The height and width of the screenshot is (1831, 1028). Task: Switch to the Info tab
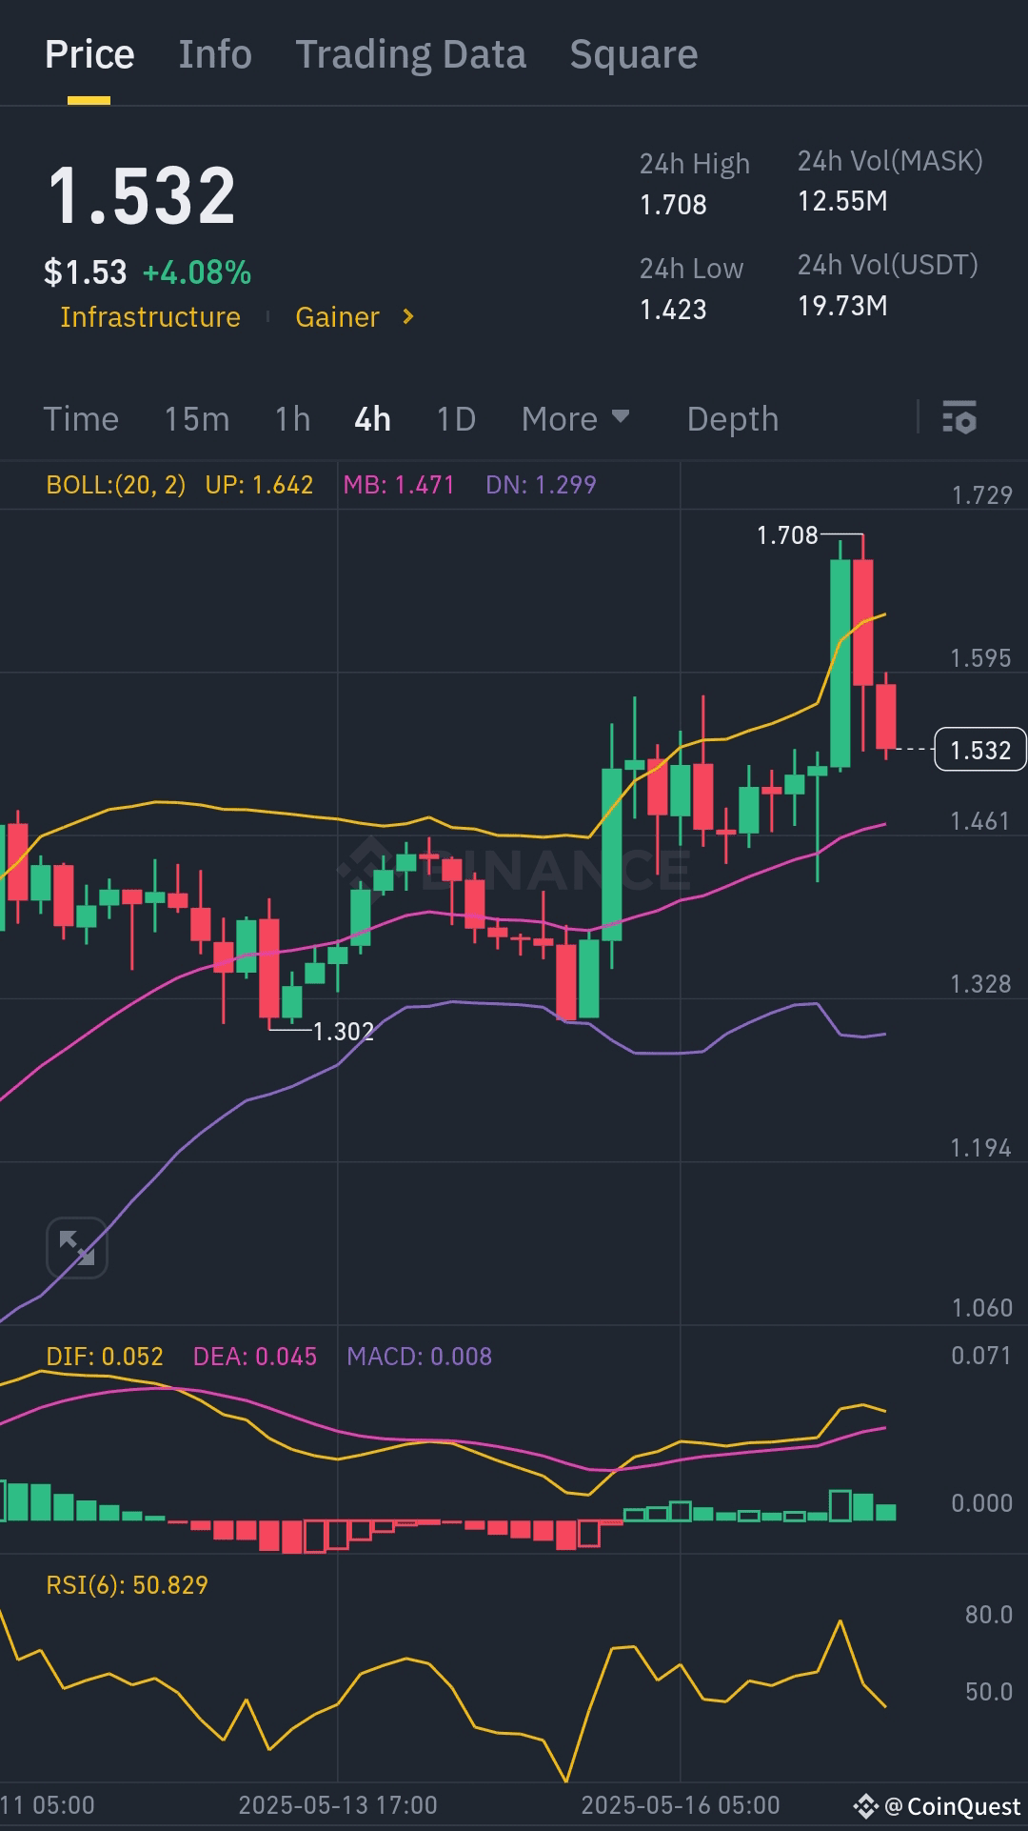214,54
